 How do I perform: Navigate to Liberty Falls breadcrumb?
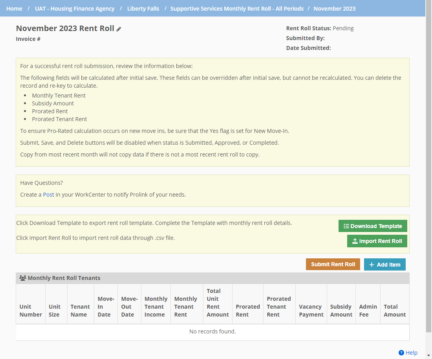[x=143, y=9]
